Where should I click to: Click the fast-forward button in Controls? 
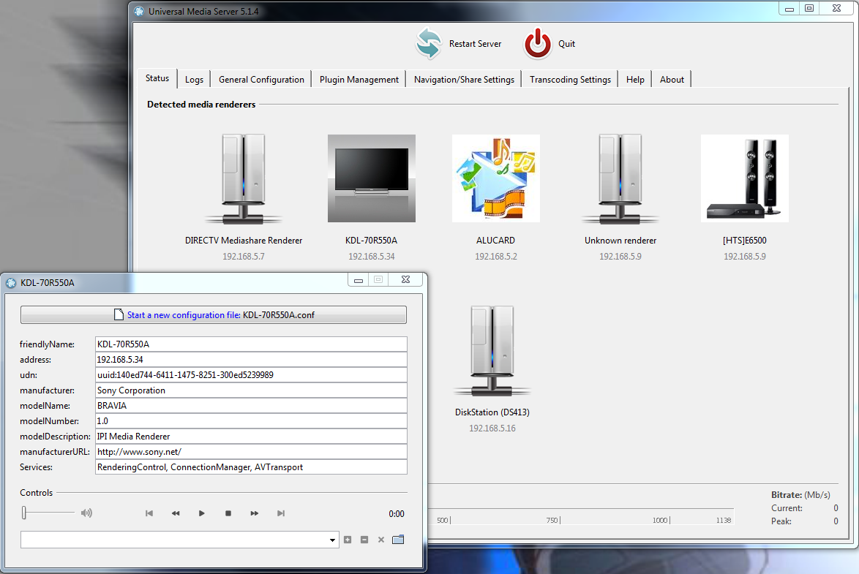coord(254,513)
